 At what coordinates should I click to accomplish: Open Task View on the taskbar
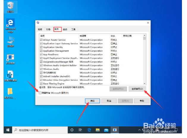pyautogui.click(x=80, y=130)
